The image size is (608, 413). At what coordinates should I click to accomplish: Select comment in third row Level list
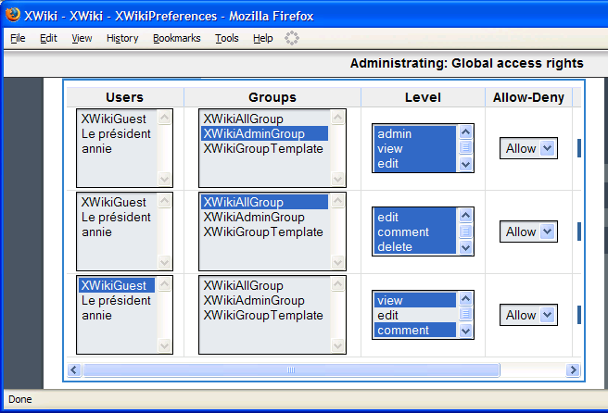click(x=415, y=330)
